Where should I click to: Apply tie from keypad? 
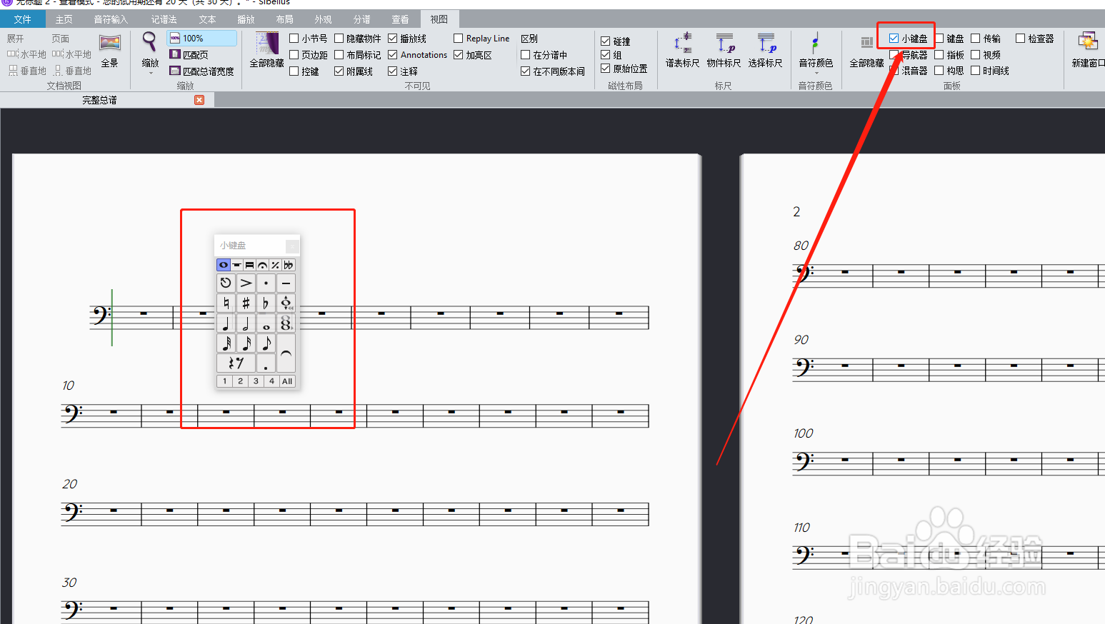[286, 353]
